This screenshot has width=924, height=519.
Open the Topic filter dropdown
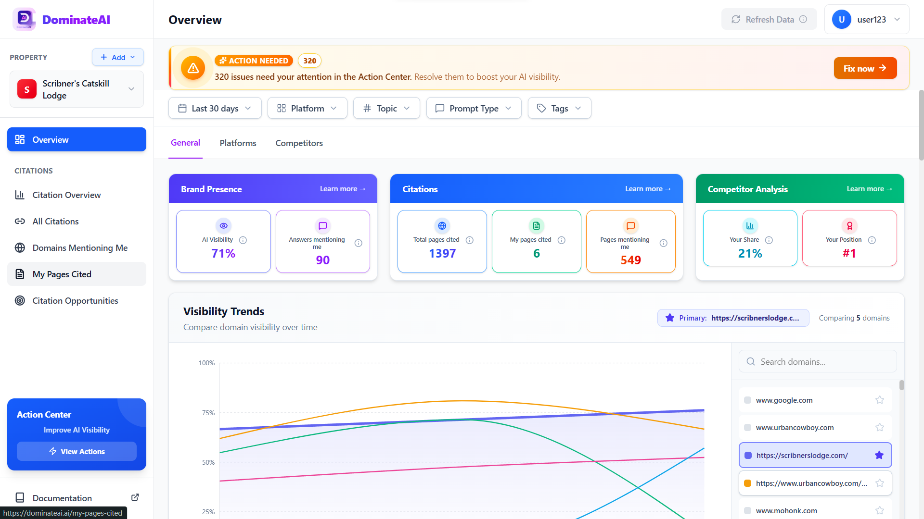(386, 108)
